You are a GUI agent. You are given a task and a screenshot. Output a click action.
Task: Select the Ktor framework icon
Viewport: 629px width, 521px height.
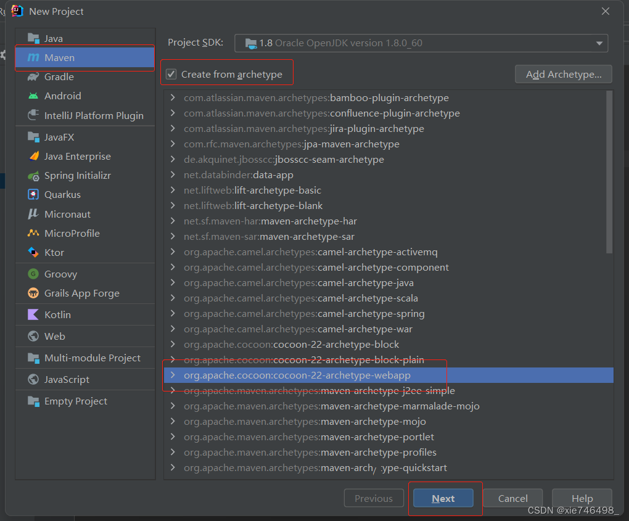click(35, 252)
